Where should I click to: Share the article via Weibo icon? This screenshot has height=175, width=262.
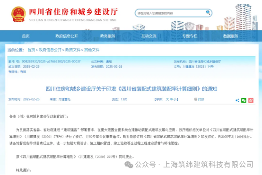click(x=251, y=100)
